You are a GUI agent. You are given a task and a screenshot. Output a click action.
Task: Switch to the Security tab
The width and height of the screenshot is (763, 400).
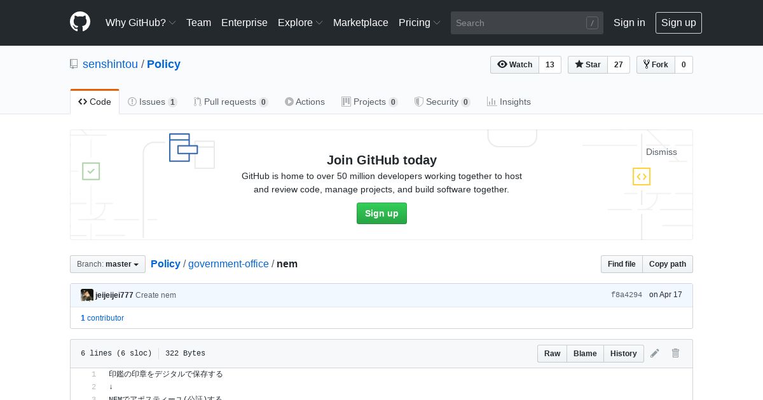click(x=442, y=102)
